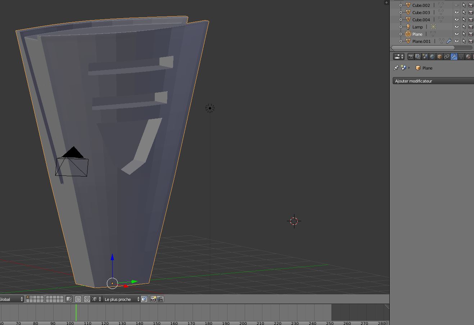This screenshot has width=474, height=325.
Task: Hide Cube.004 with eye icon
Action: coord(457,19)
